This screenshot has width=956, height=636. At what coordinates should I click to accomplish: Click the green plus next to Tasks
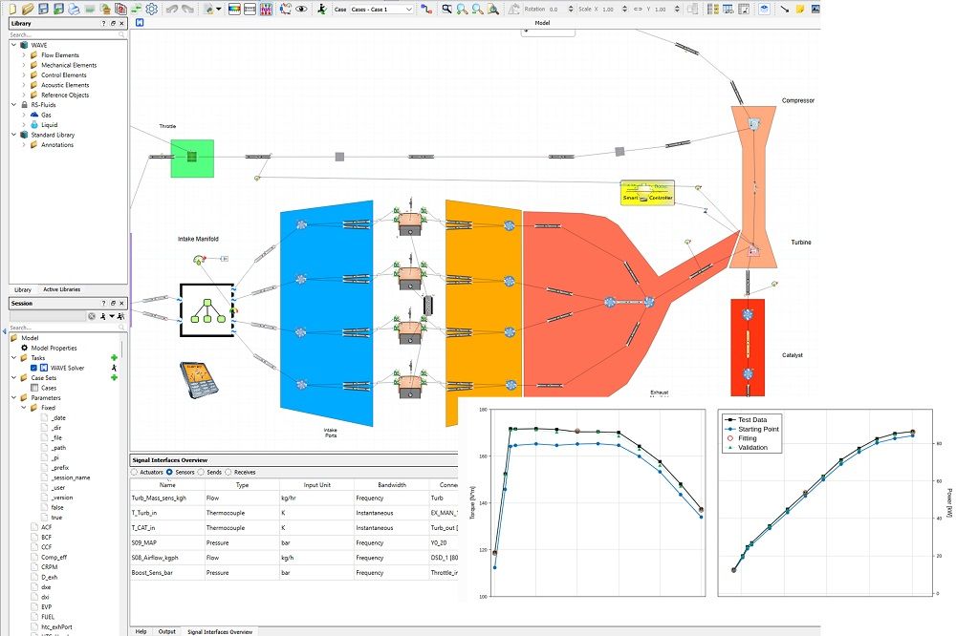pos(114,357)
